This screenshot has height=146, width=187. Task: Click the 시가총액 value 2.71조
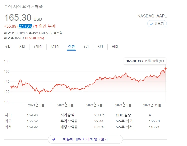point(100,115)
